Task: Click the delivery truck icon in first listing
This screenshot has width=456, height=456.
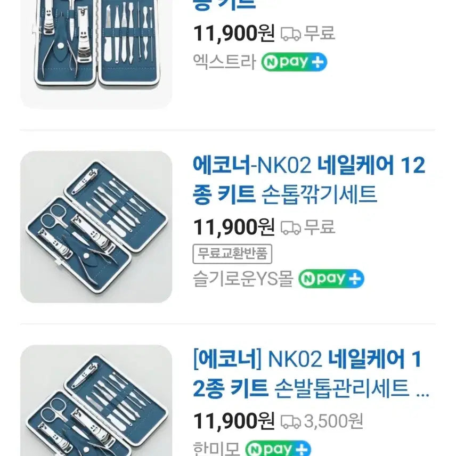Action: (290, 34)
